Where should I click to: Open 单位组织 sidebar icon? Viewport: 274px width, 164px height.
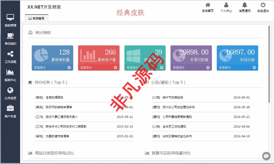pos(10,36)
